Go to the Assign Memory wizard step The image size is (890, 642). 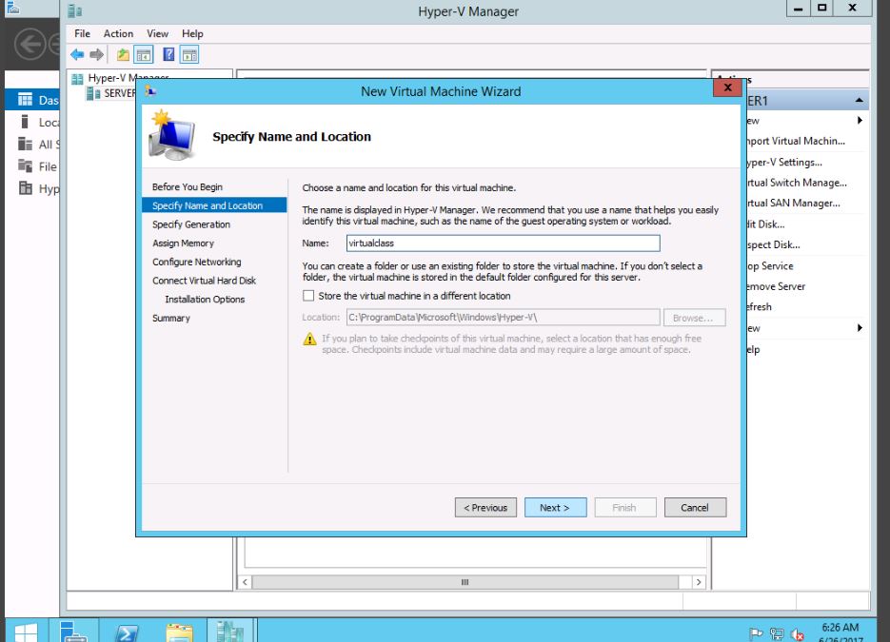[x=183, y=243]
